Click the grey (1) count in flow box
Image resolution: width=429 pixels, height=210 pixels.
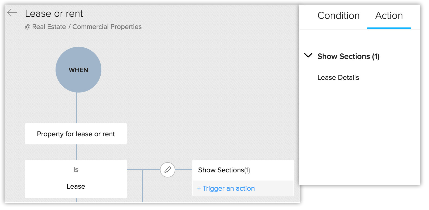click(247, 170)
